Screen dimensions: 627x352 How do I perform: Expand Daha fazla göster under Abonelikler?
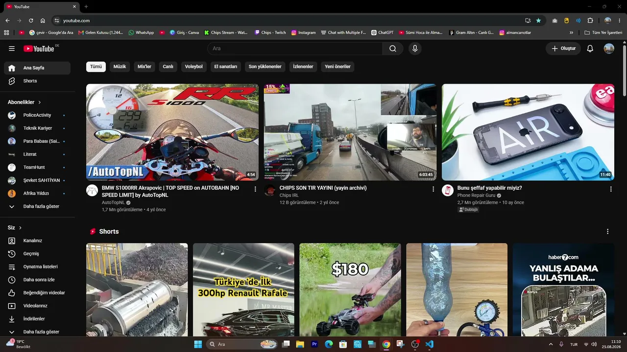(37, 207)
